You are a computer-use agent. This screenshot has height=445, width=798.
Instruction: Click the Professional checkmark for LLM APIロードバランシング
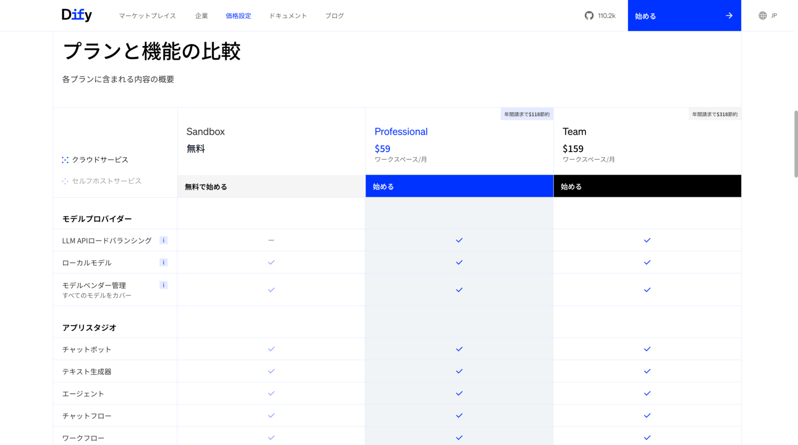459,240
